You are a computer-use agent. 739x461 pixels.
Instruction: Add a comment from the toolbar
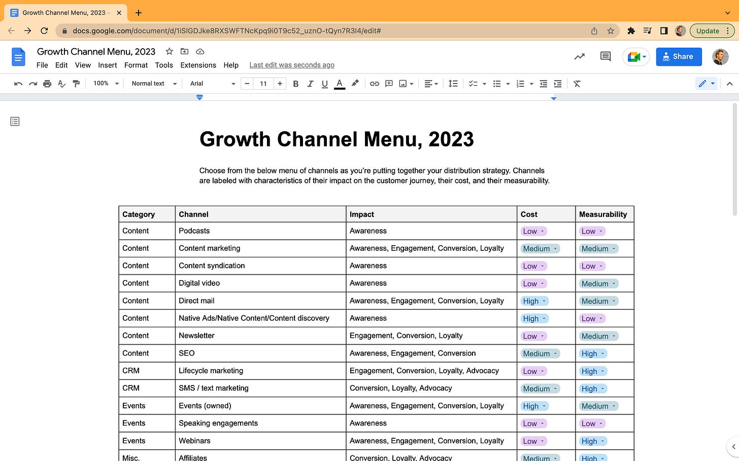coord(389,84)
